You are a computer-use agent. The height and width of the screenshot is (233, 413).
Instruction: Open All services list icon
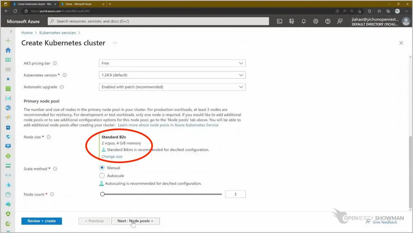pos(8,69)
